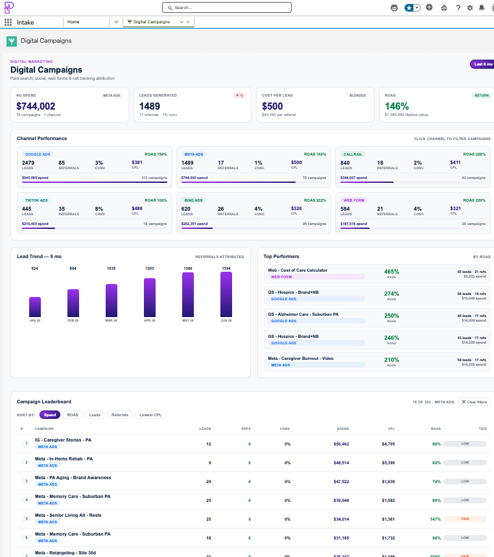This screenshot has height=557, width=494.
Task: Select the JAN 26 lead trend bar
Action: pyautogui.click(x=35, y=307)
